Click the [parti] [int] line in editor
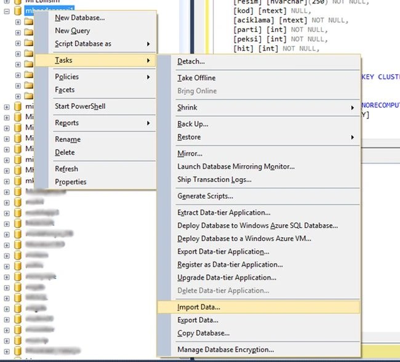The height and width of the screenshot is (362, 400). pyautogui.click(x=281, y=30)
